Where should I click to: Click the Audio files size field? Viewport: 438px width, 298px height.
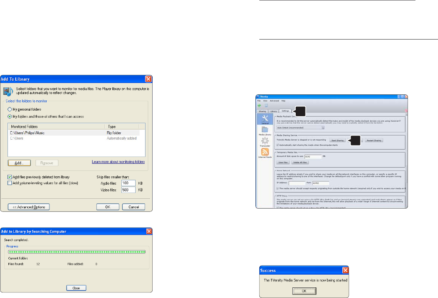coord(128,183)
